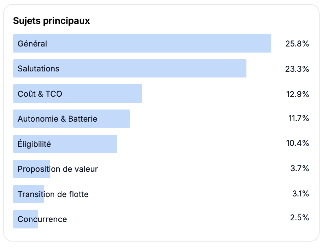Select the 3.1% percentage value
327x250 pixels.
pos(300,194)
